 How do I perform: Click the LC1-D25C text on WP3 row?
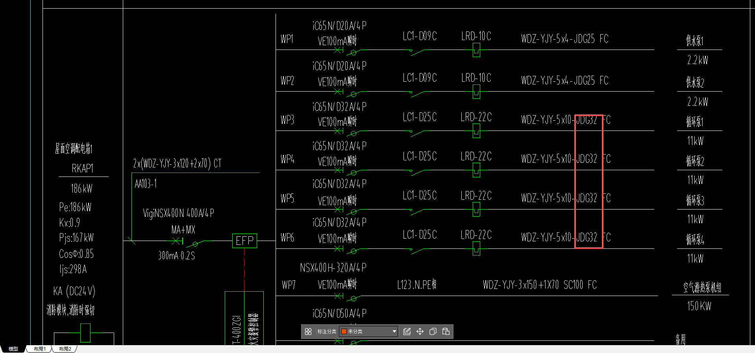420,117
